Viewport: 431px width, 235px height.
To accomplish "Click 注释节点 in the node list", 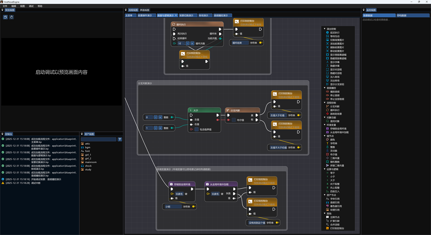I will pyautogui.click(x=335, y=217).
